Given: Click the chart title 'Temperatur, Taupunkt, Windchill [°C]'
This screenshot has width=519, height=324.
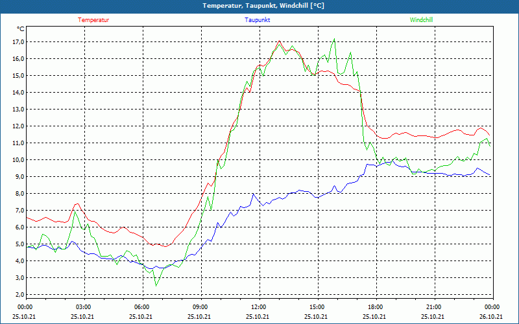Looking at the screenshot, I should [x=263, y=6].
